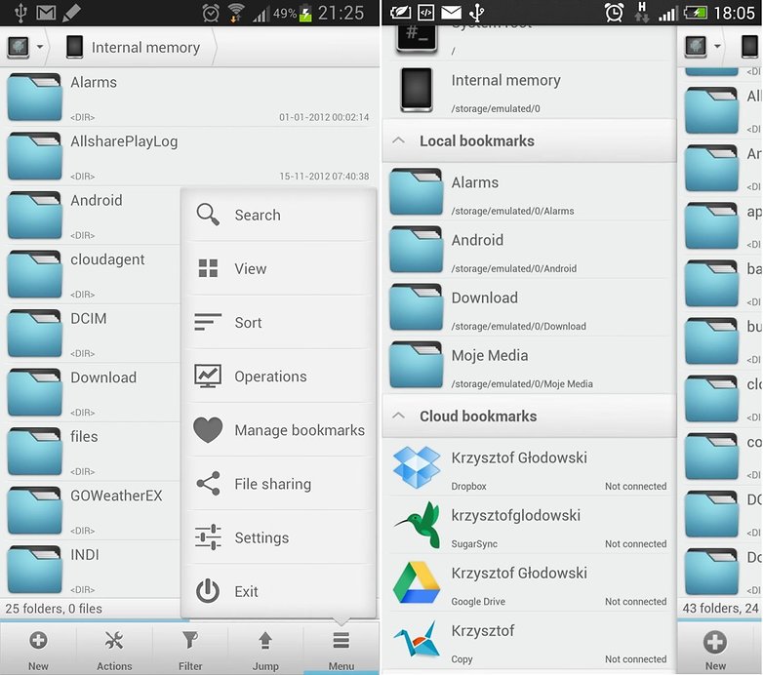Open Operations from the popup menu
Screen dimensions: 763x675
(x=278, y=377)
